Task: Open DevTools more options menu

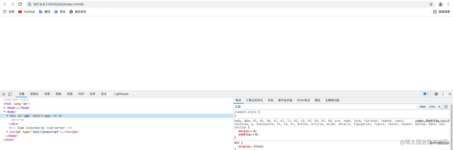Action: pos(443,94)
